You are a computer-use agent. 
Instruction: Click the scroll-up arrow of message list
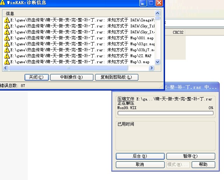[157, 13]
